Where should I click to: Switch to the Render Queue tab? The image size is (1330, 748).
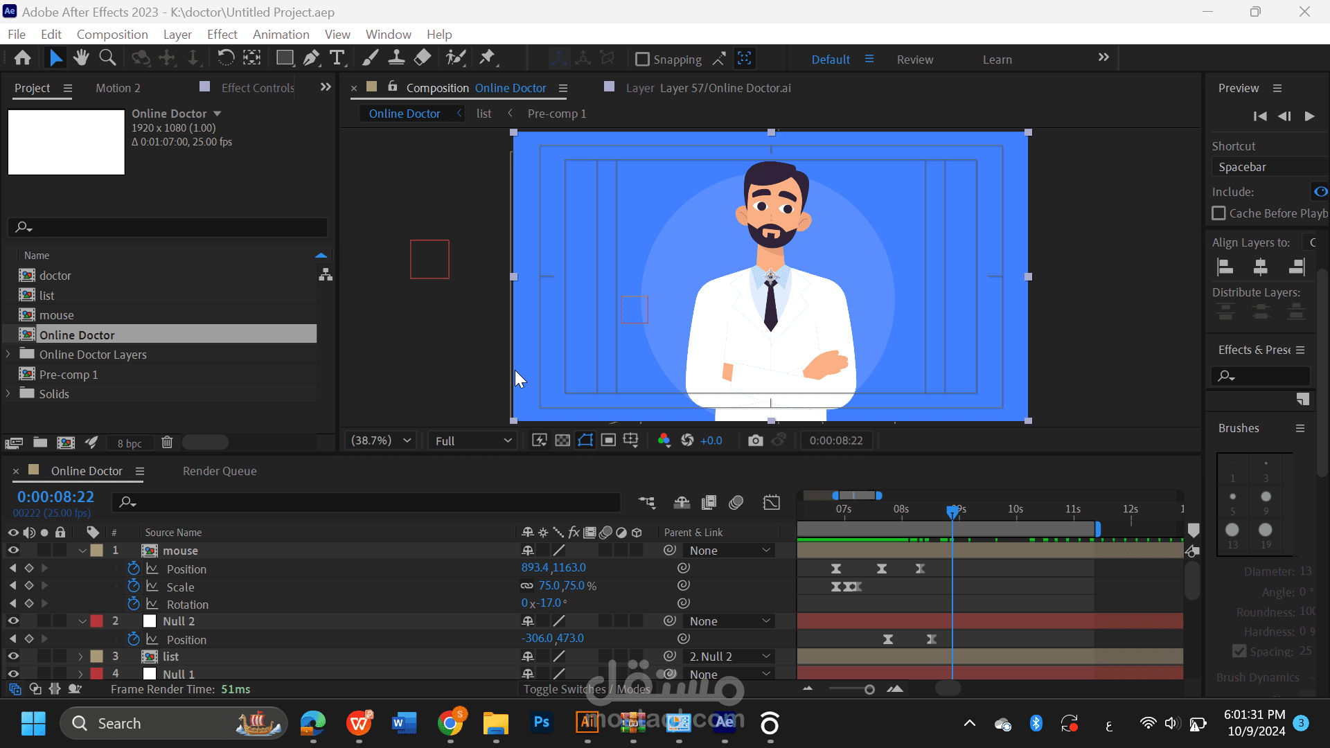220,471
